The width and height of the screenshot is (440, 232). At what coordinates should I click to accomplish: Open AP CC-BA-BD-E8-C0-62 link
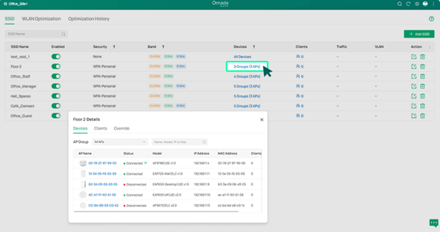click(x=104, y=206)
